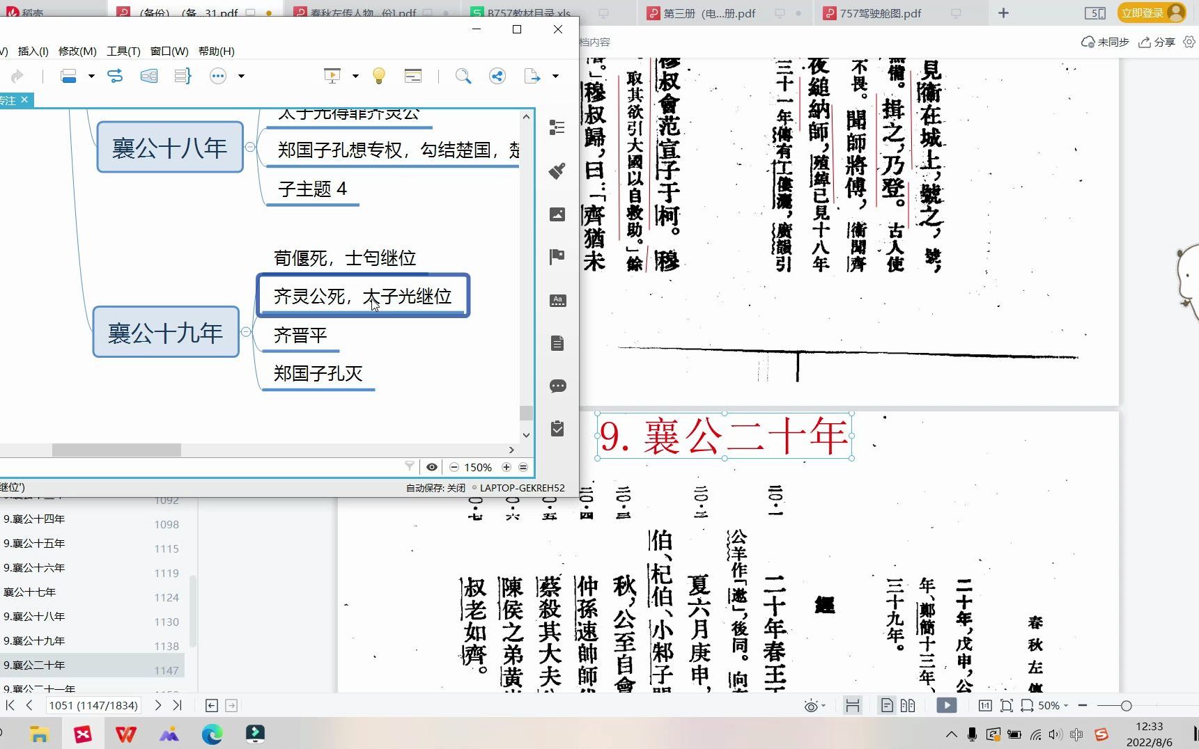The width and height of the screenshot is (1199, 749).
Task: Share the mind map using the share icon
Action: (x=497, y=76)
